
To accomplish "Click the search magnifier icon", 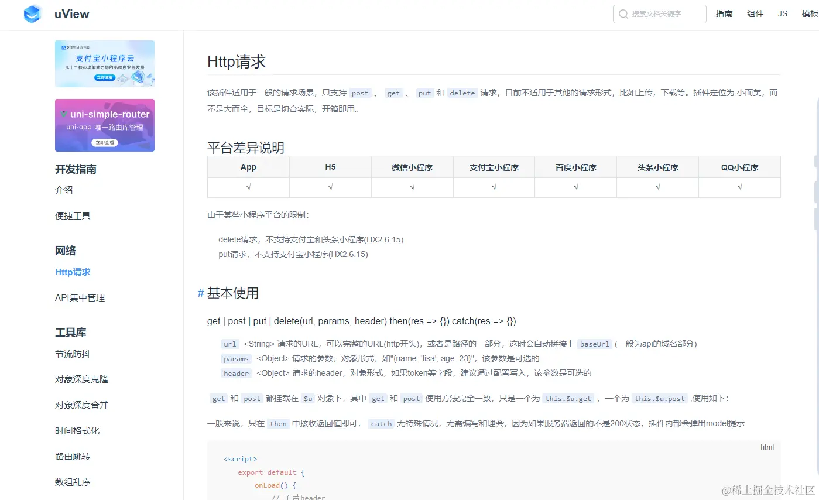I will coord(623,14).
